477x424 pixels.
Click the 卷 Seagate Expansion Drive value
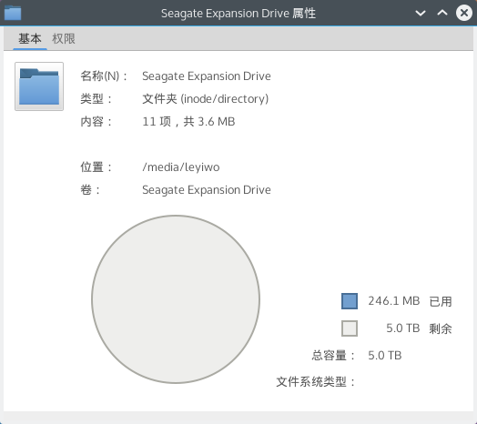tap(207, 190)
